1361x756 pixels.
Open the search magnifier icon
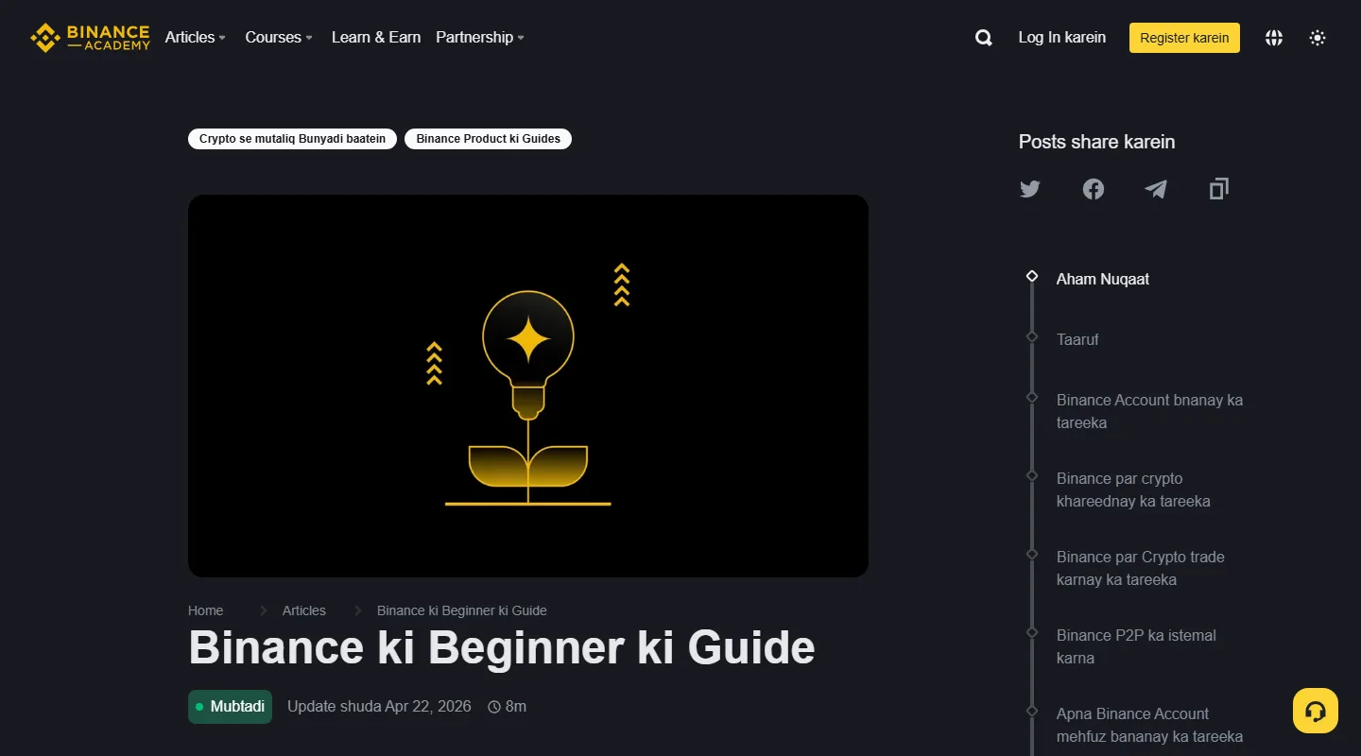pos(984,38)
